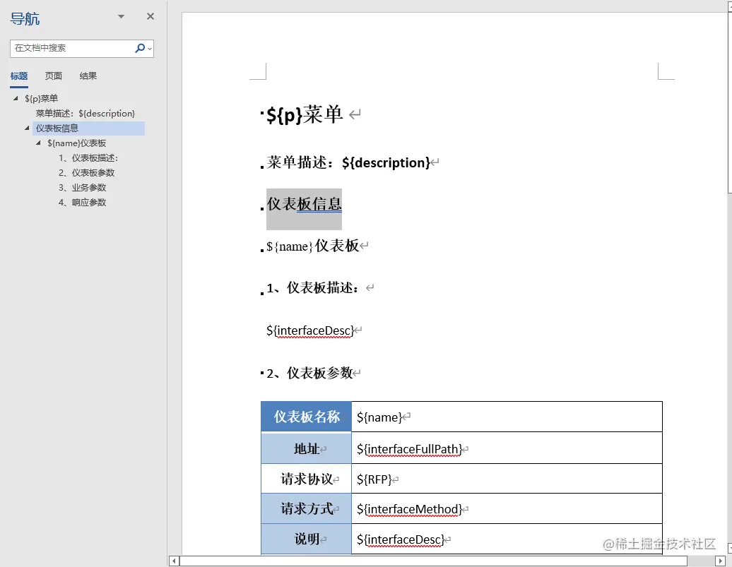Open the search options dropdown arrow
This screenshot has width=732, height=567.
(x=150, y=49)
